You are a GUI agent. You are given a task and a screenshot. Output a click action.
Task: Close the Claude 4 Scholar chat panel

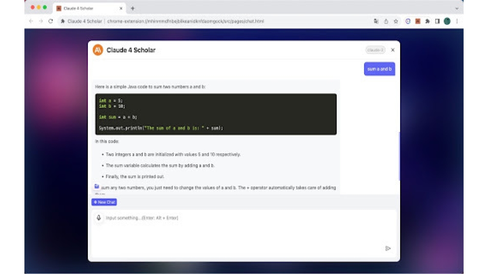pos(393,50)
